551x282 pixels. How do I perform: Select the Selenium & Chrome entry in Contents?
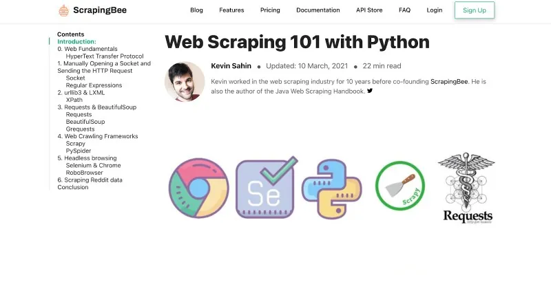click(94, 165)
